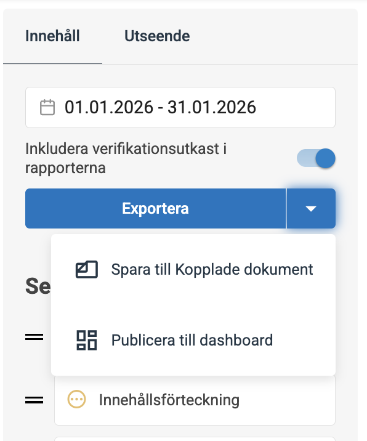Open the Utseende tab
Viewport: 367px width, 441px height.
[x=157, y=36]
